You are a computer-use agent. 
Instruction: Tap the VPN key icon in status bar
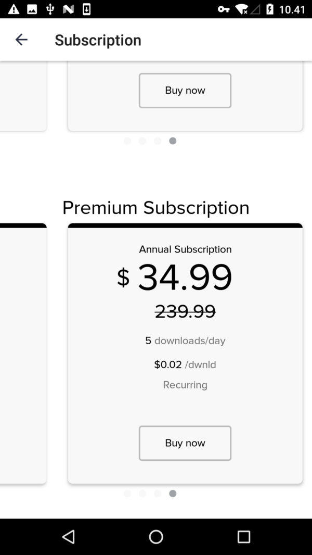(223, 9)
